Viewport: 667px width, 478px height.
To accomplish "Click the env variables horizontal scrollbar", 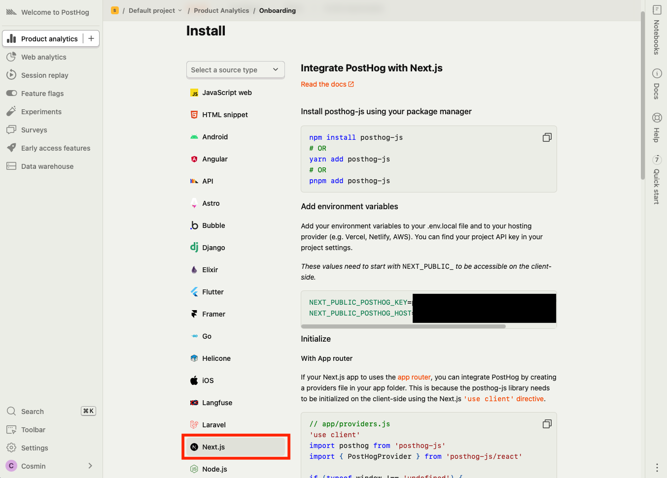I will [x=403, y=326].
